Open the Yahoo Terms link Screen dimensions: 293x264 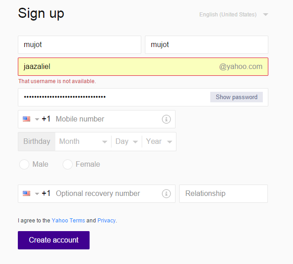click(68, 221)
